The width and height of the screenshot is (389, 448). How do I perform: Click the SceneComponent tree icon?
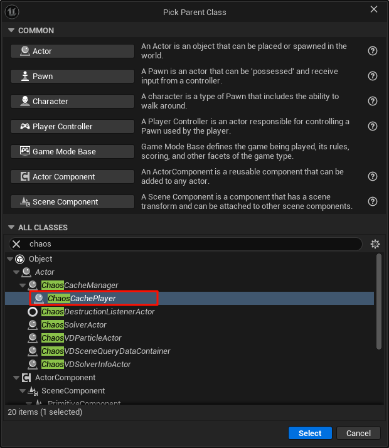[x=33, y=391]
